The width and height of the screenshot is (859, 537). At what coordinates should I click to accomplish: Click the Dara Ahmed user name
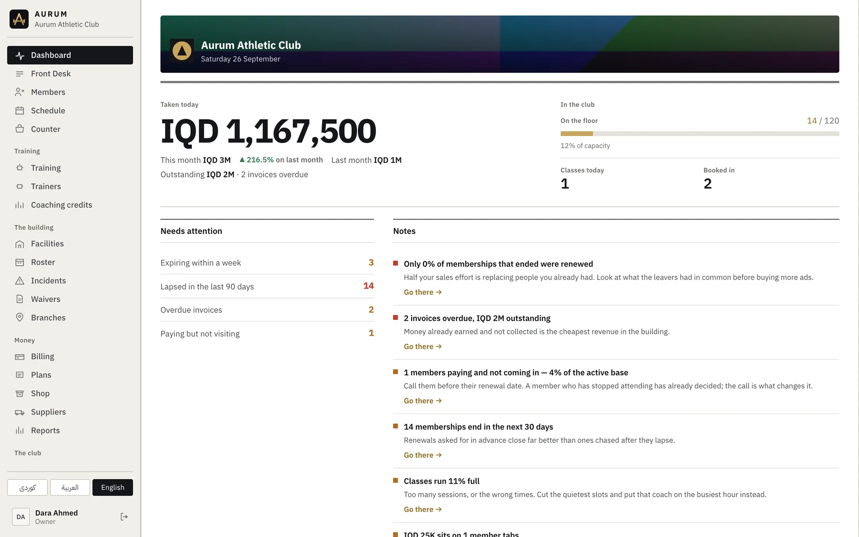coord(56,513)
